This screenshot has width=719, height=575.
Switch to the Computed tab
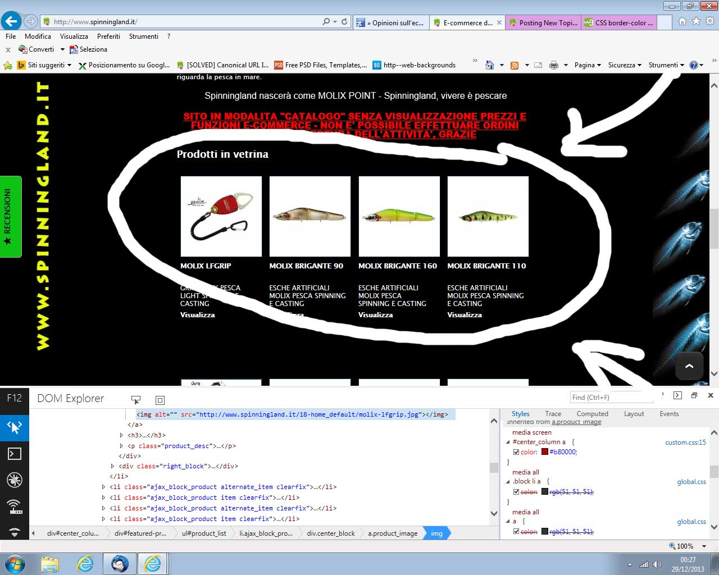tap(592, 414)
